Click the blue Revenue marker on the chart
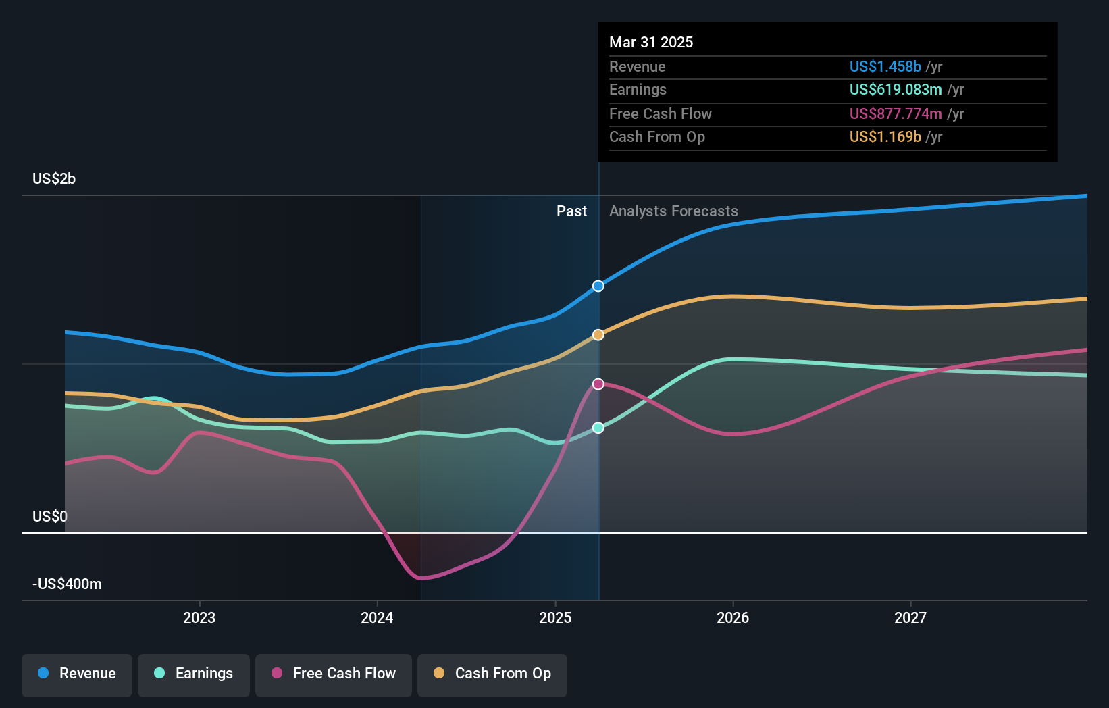The image size is (1109, 708). pyautogui.click(x=598, y=286)
